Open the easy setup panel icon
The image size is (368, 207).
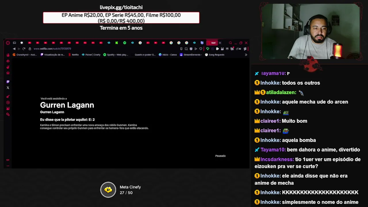coord(245,49)
